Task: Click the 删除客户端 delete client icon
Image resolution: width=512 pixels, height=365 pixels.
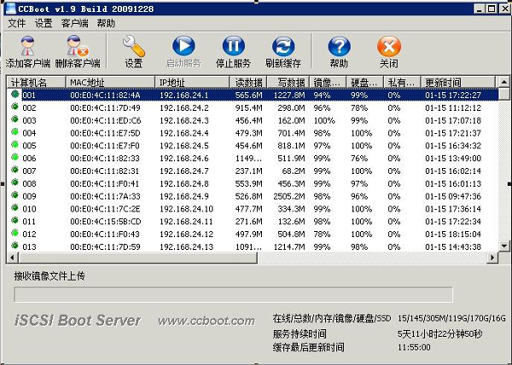Action: point(78,46)
